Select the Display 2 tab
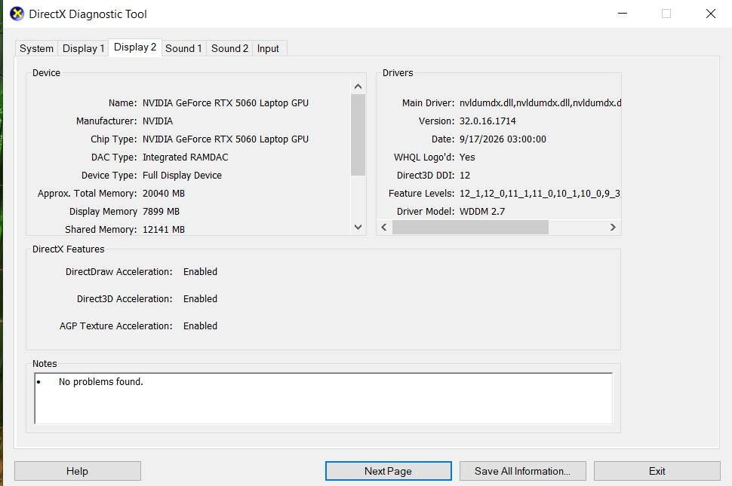Viewport: 732px width, 486px height. pyautogui.click(x=135, y=47)
